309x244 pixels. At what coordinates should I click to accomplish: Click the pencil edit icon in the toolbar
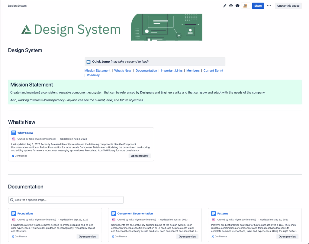click(x=225, y=5)
